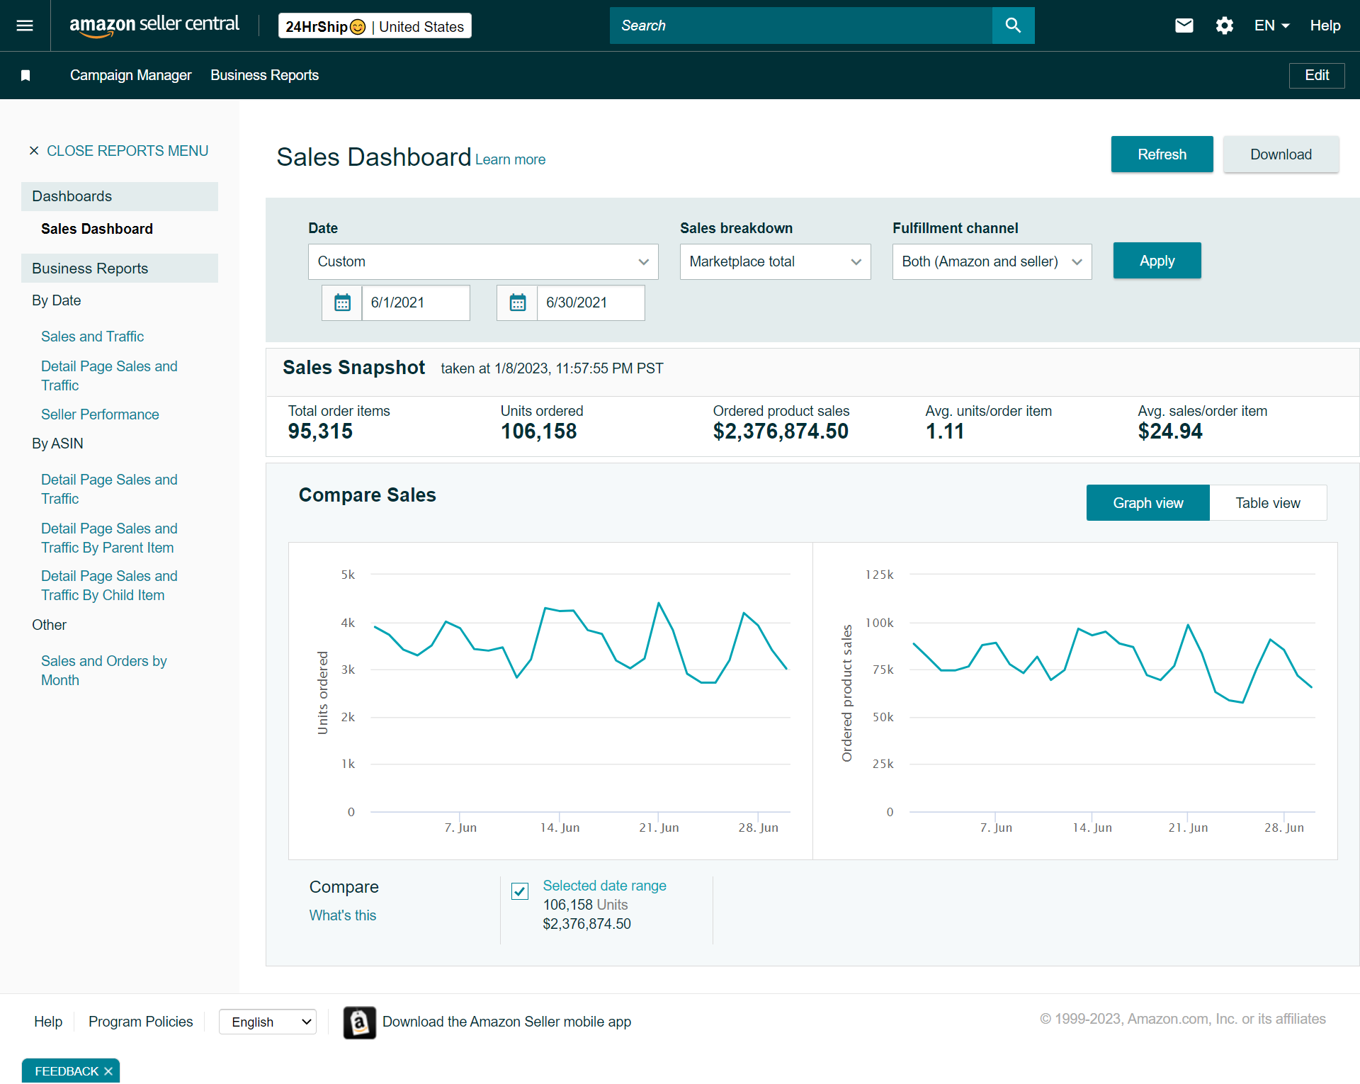
Task: Open the mail messages icon
Action: (1184, 26)
